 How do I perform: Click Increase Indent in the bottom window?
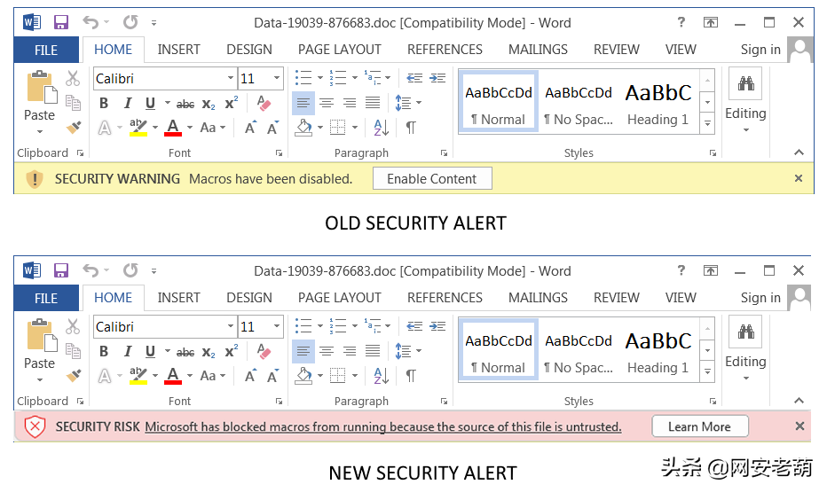437,326
